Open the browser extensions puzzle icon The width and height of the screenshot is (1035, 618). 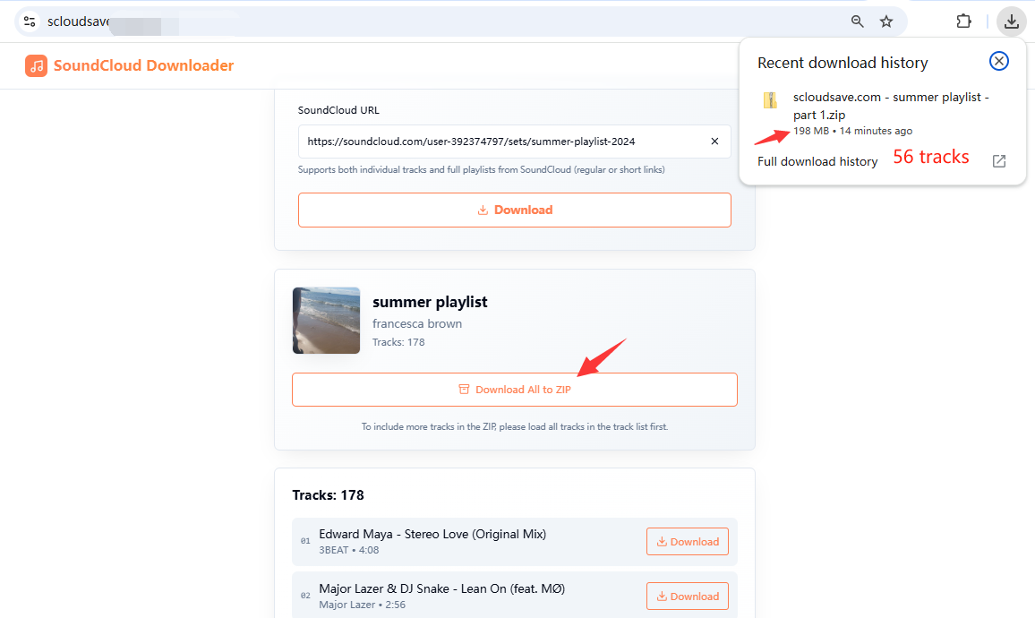(x=963, y=21)
